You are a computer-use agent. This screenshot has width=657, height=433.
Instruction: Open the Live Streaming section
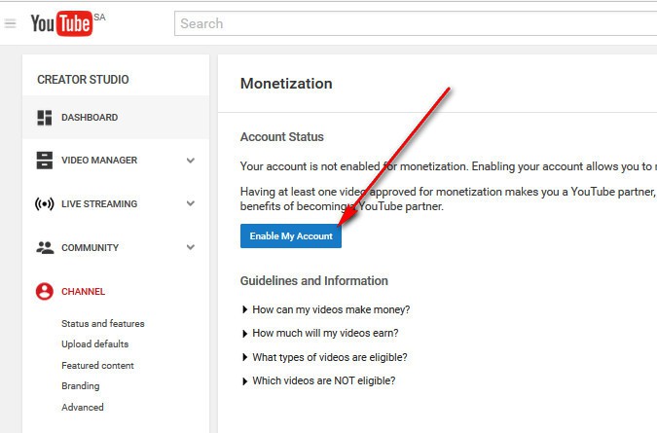pyautogui.click(x=99, y=204)
